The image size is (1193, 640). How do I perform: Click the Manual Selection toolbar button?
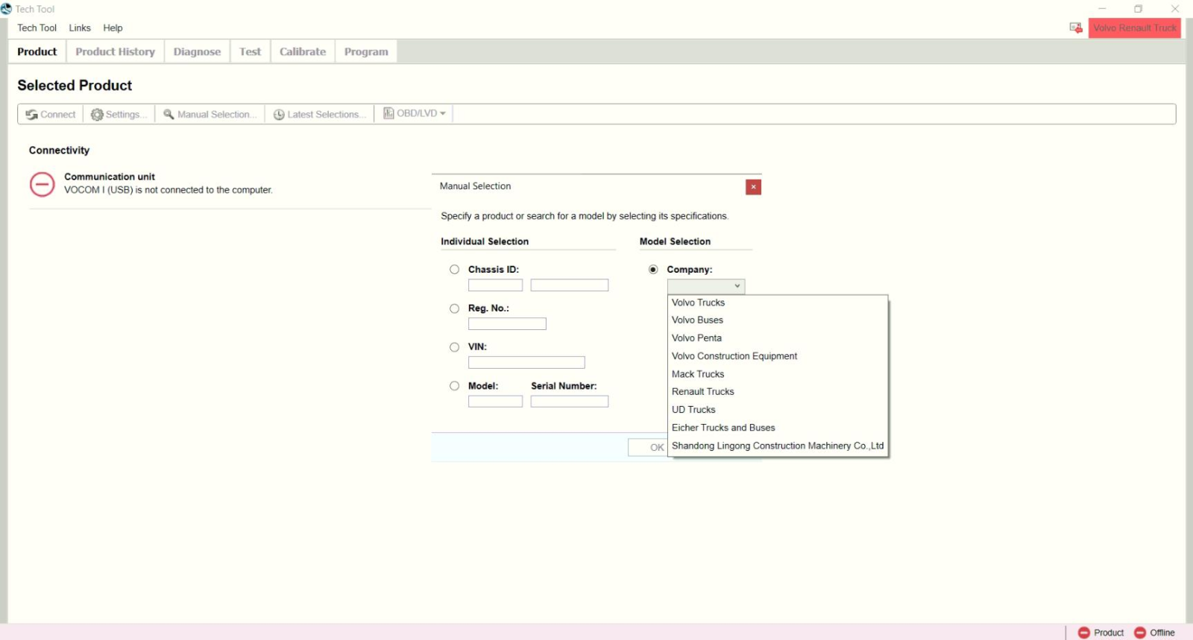(x=210, y=114)
